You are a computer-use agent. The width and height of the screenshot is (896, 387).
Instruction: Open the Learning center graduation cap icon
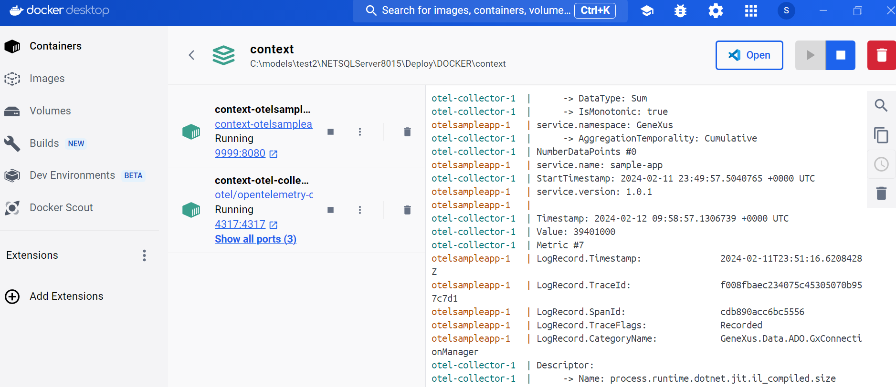point(647,10)
